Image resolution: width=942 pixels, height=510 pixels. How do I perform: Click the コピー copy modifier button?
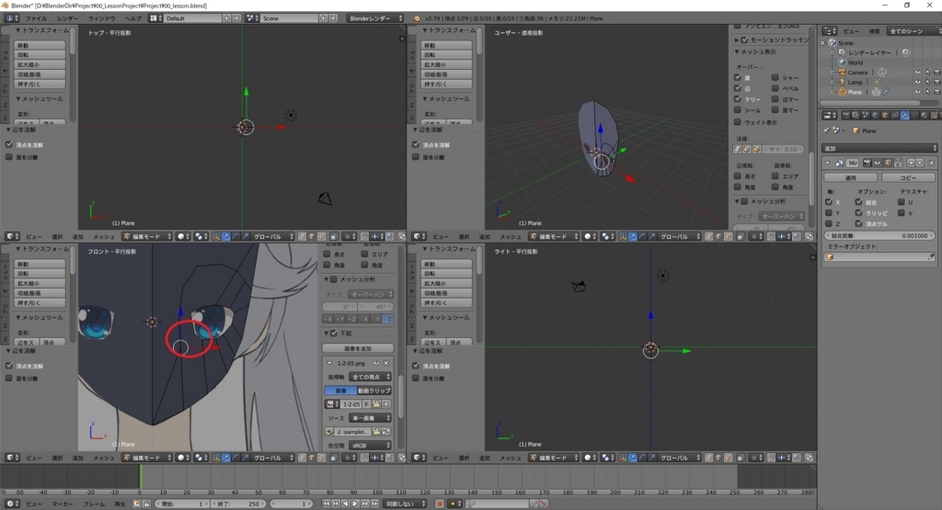coord(908,177)
